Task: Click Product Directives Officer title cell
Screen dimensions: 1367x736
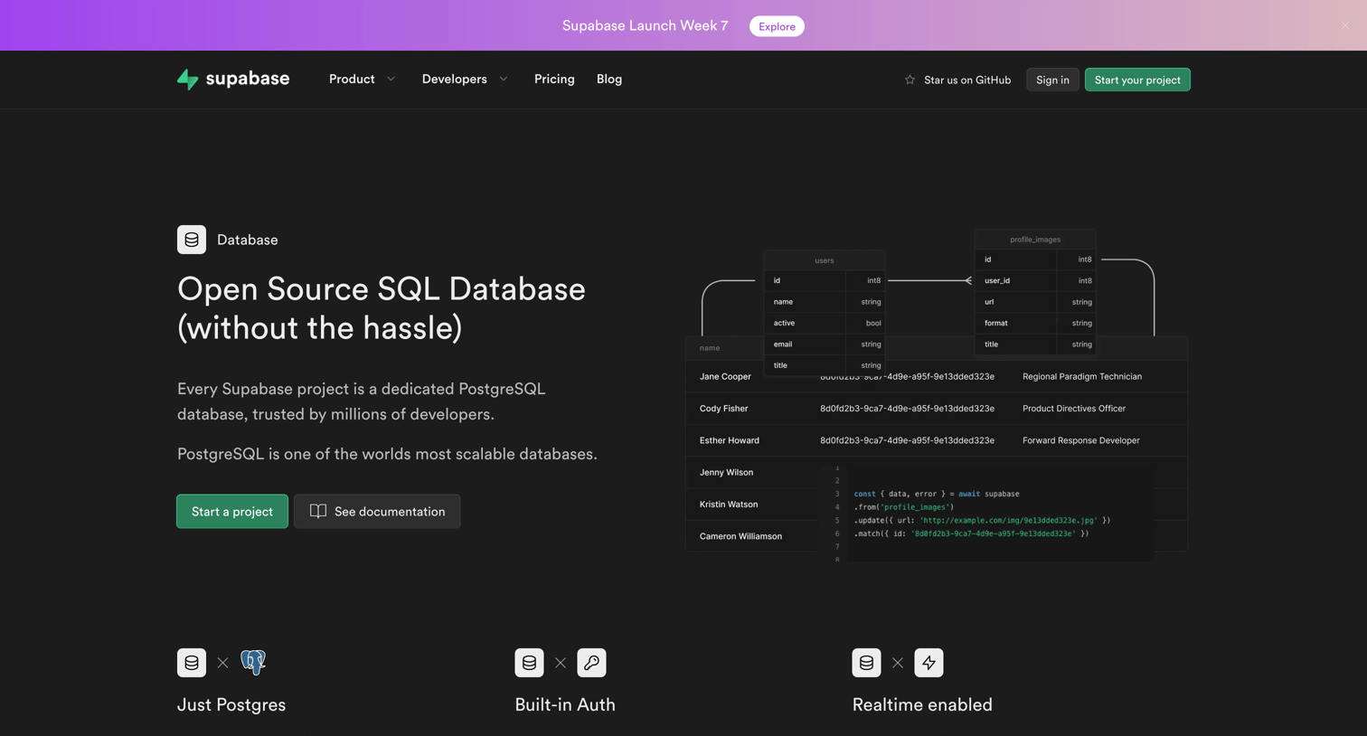Action: tap(1074, 408)
